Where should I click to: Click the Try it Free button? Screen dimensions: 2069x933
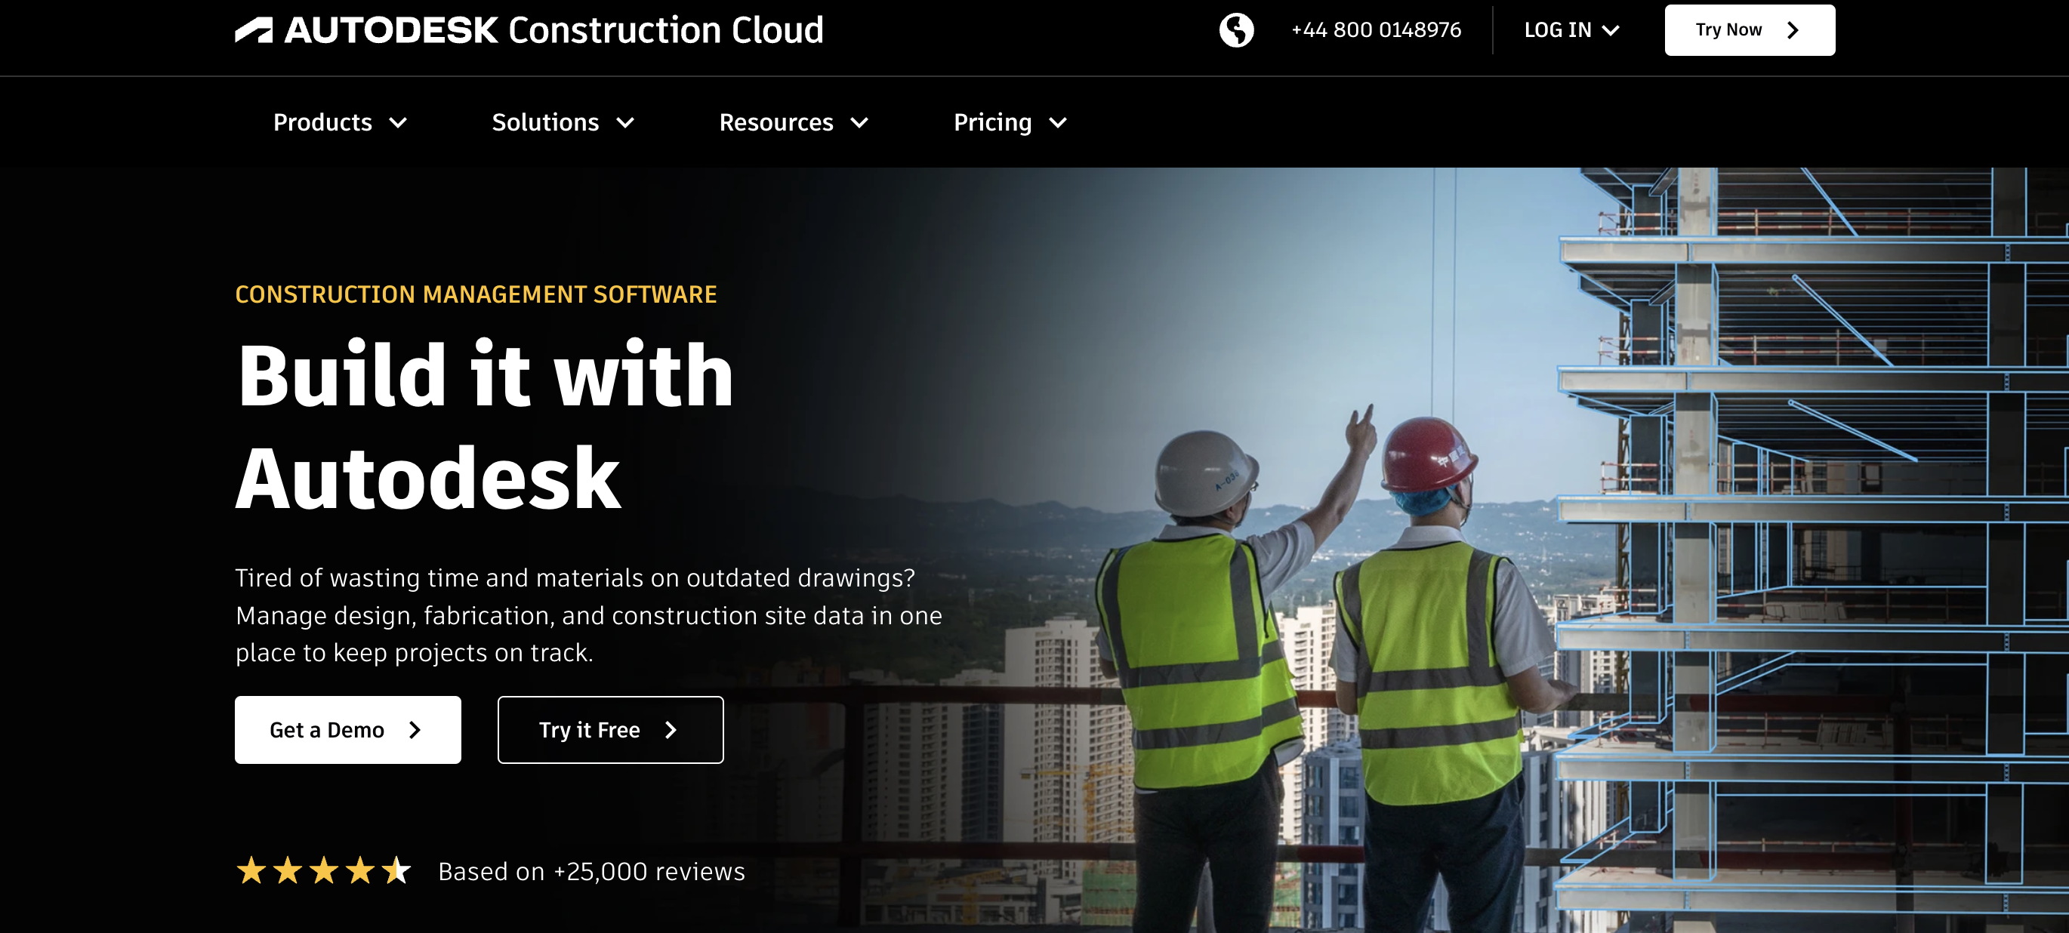pyautogui.click(x=610, y=729)
